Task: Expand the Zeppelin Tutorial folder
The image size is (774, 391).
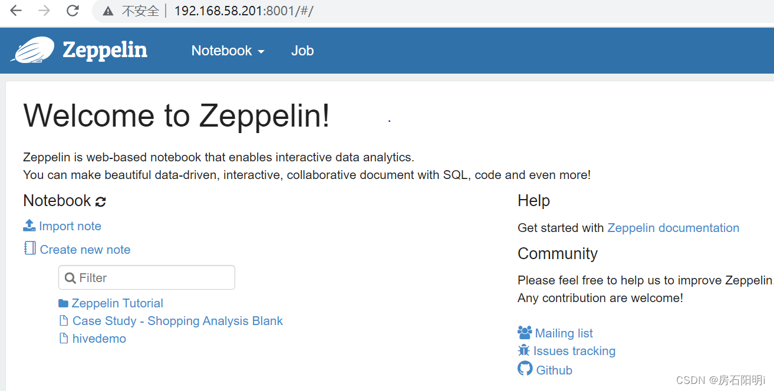Action: coord(117,303)
